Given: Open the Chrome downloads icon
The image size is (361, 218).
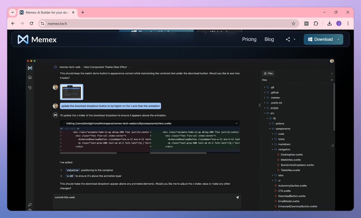Looking at the screenshot, I should pos(329,23).
